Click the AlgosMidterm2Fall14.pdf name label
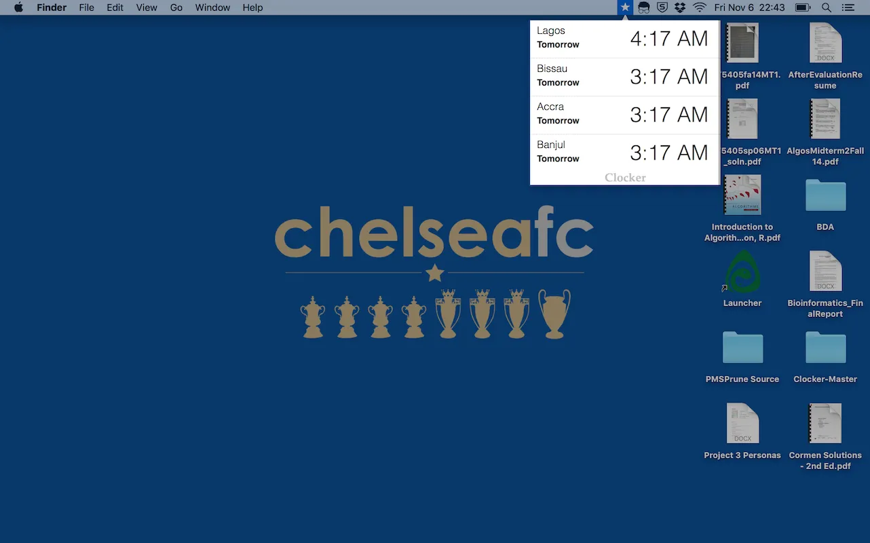The width and height of the screenshot is (870, 543). point(825,156)
